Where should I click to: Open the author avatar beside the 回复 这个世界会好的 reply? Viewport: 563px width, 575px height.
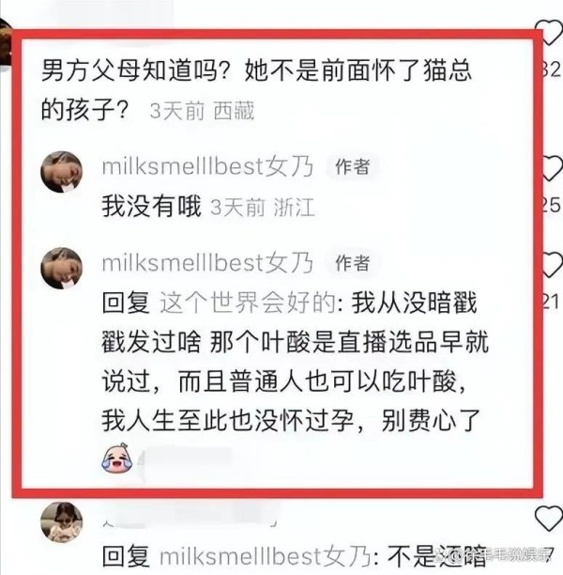pos(61,268)
